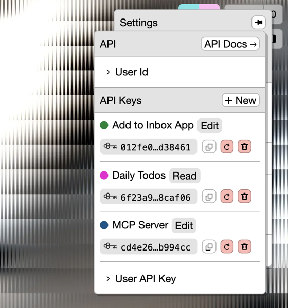
Task: Copy the Add to Inbox App key
Action: tap(209, 146)
